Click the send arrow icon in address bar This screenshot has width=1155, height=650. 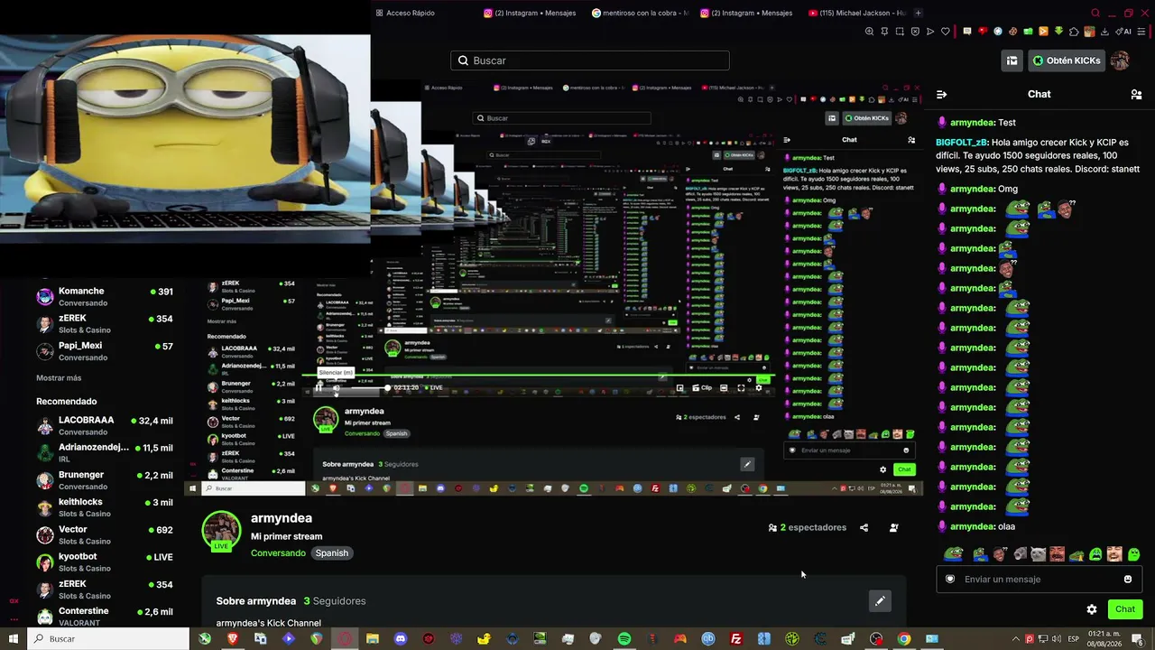coord(930,32)
